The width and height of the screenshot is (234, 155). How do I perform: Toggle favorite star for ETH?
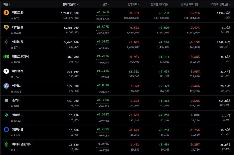[12, 48]
